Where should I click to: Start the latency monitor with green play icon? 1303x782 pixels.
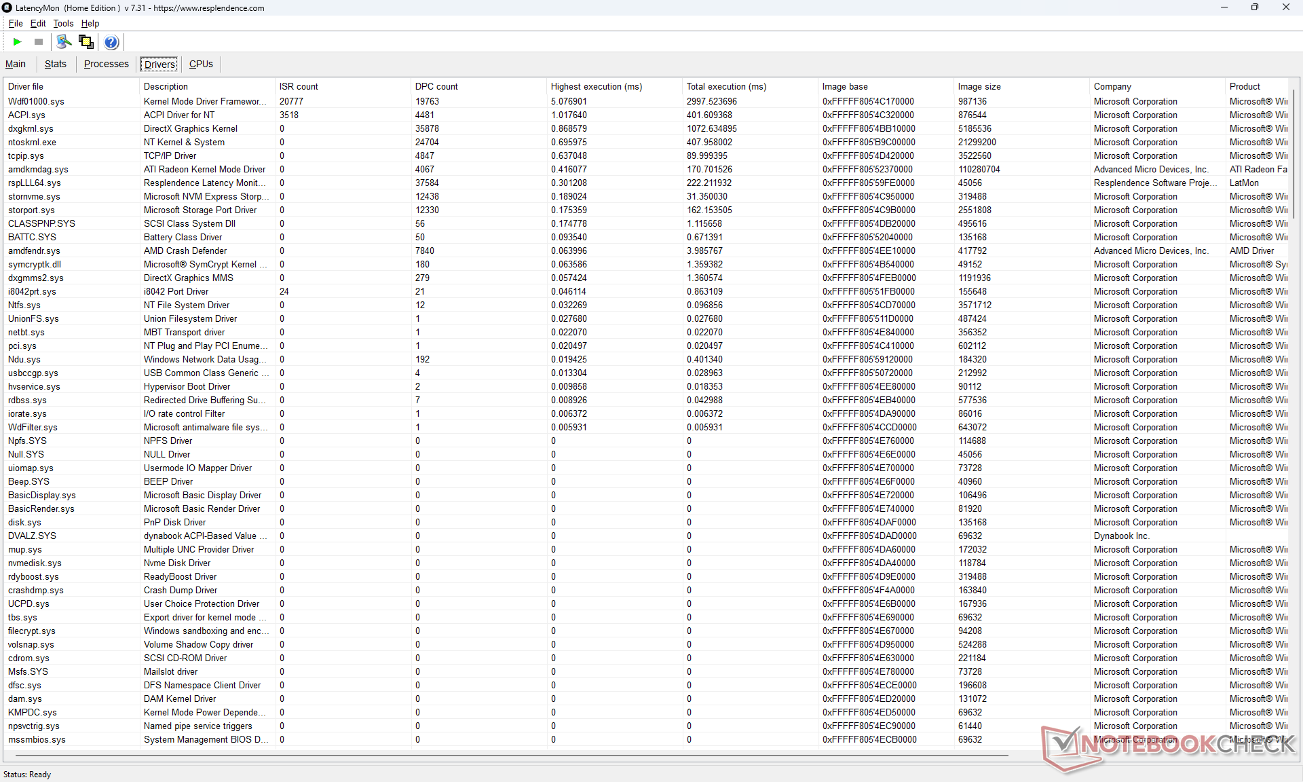[x=17, y=42]
